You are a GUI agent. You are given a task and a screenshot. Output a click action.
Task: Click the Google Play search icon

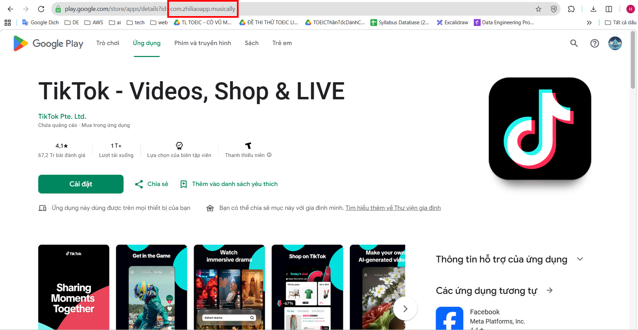click(x=574, y=43)
